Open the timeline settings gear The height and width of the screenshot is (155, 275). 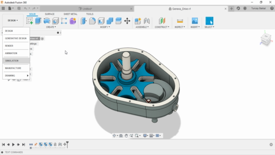[271, 145]
